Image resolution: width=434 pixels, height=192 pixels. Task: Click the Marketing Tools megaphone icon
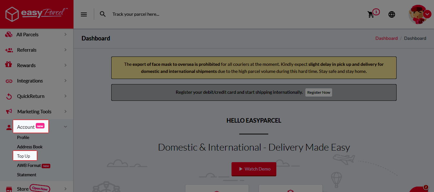coord(9,111)
